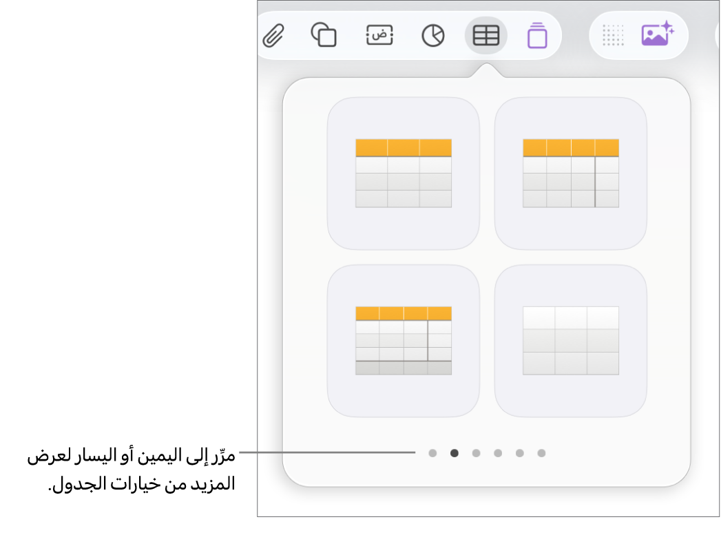This screenshot has width=721, height=535.
Task: Show the fifth table styles page dot
Action: pos(520,453)
